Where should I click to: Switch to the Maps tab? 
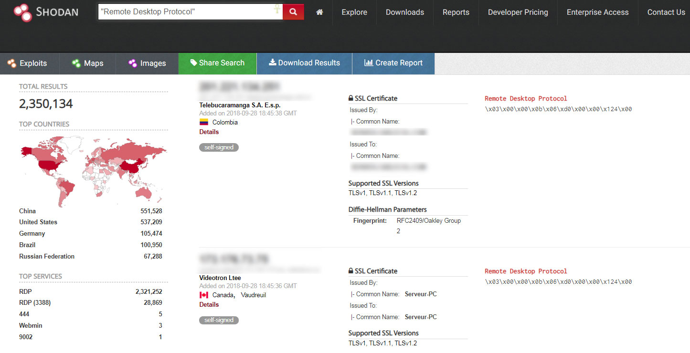click(87, 63)
